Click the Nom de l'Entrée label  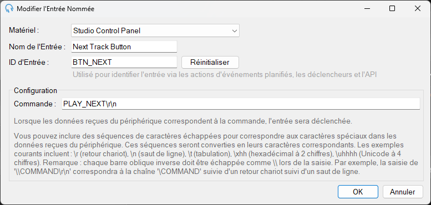tap(37, 47)
